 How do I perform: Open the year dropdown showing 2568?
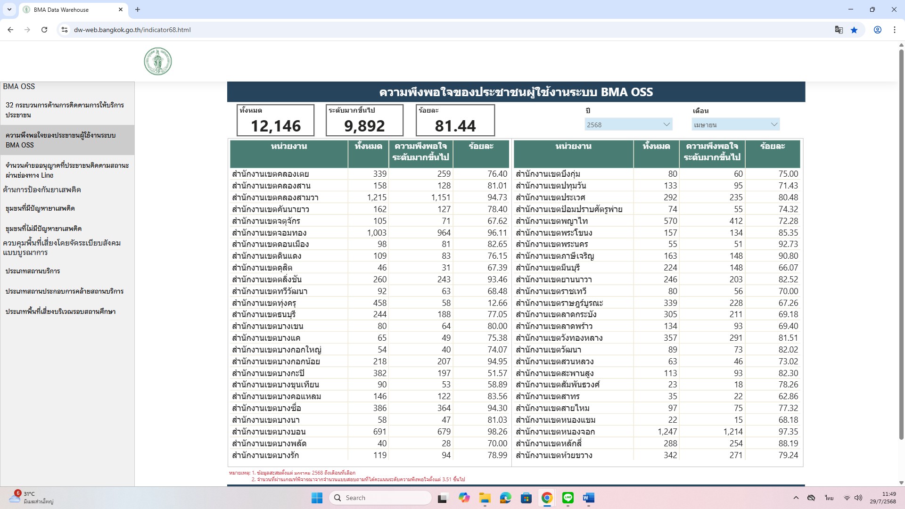[628, 124]
